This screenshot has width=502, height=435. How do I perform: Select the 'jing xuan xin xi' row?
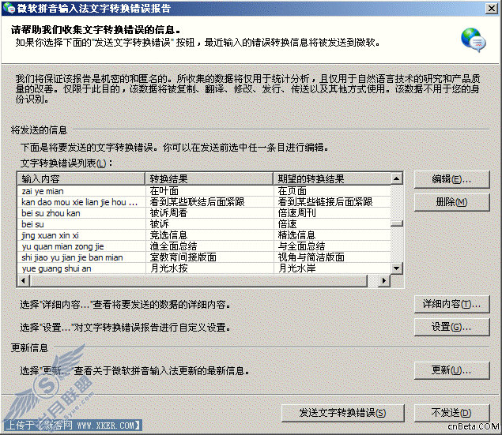point(204,235)
